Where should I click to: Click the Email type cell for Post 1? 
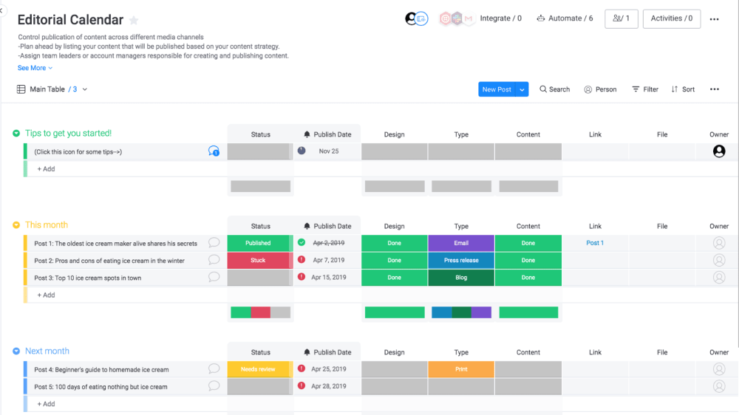click(x=461, y=243)
